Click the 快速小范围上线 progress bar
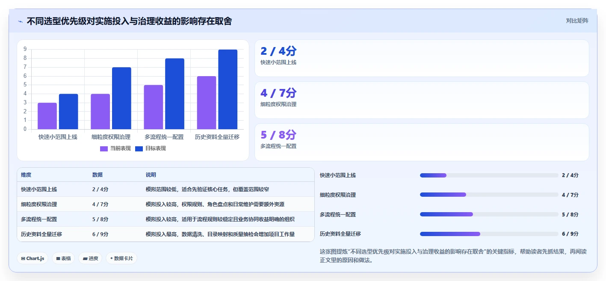 point(489,175)
